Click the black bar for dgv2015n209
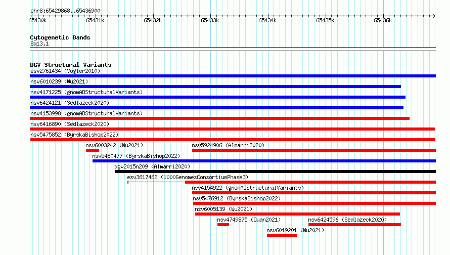Screen dimensions: 450x255 [275, 172]
